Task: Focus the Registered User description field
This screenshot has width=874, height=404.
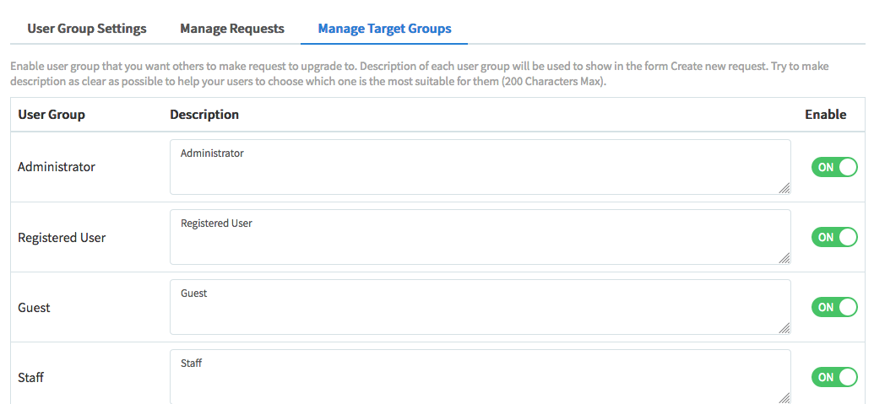Action: coord(480,237)
